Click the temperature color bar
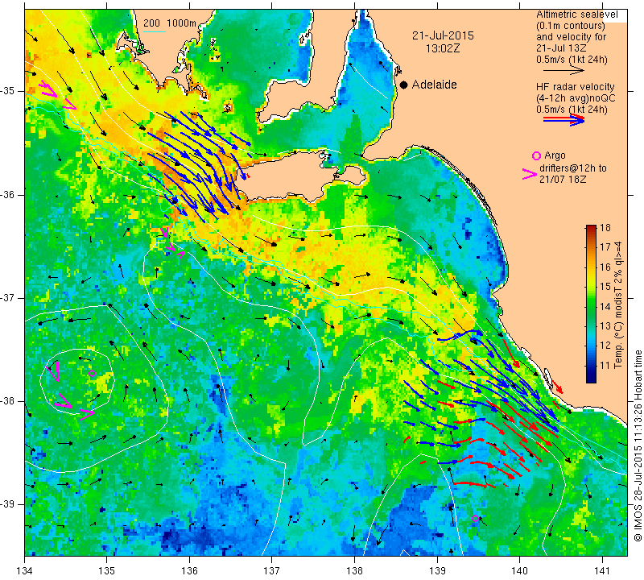Viewport: 644px width, 580px height. pyautogui.click(x=591, y=304)
